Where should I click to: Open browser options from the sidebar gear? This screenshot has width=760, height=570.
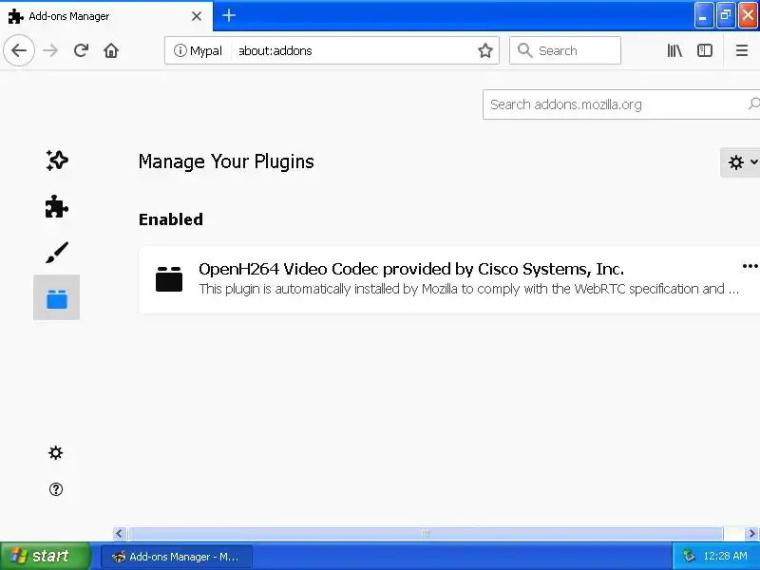[x=56, y=453]
